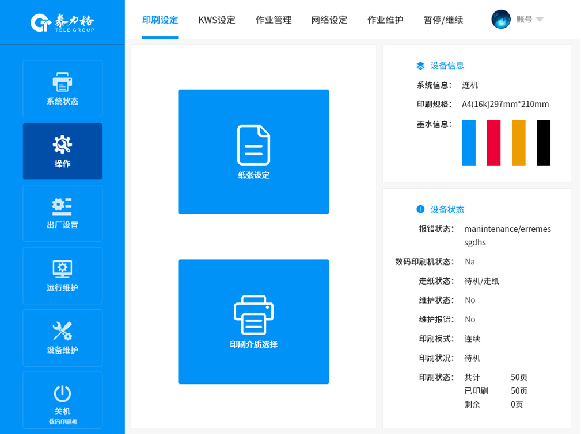Go to the 作业维护 tab
Viewport: 581px width, 434px height.
coord(385,20)
